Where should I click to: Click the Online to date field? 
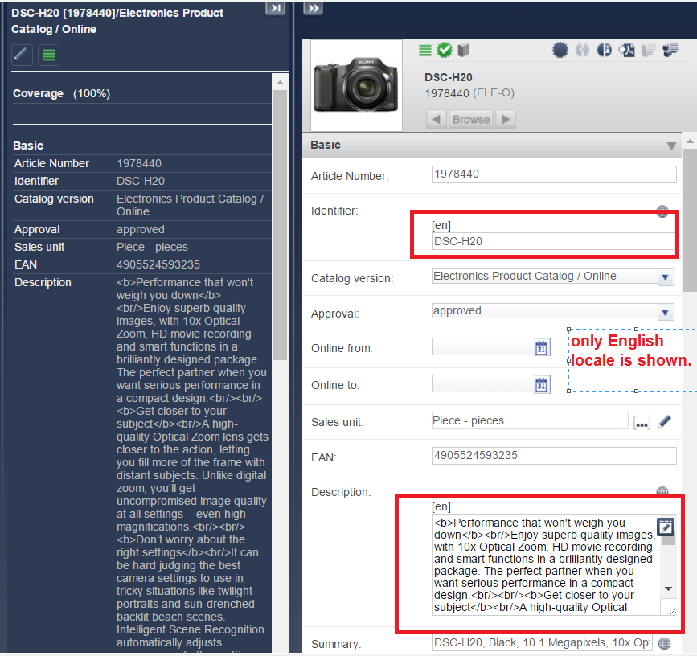tap(482, 384)
